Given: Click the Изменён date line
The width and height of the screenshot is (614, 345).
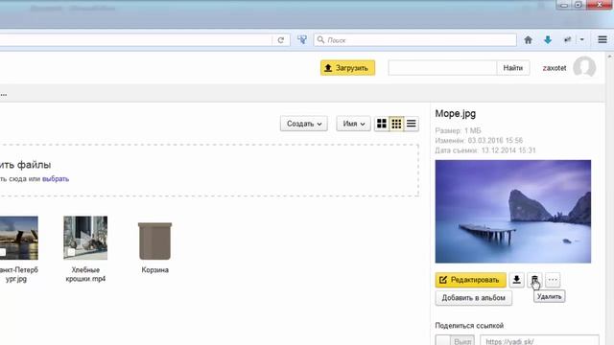Looking at the screenshot, I should [x=479, y=141].
